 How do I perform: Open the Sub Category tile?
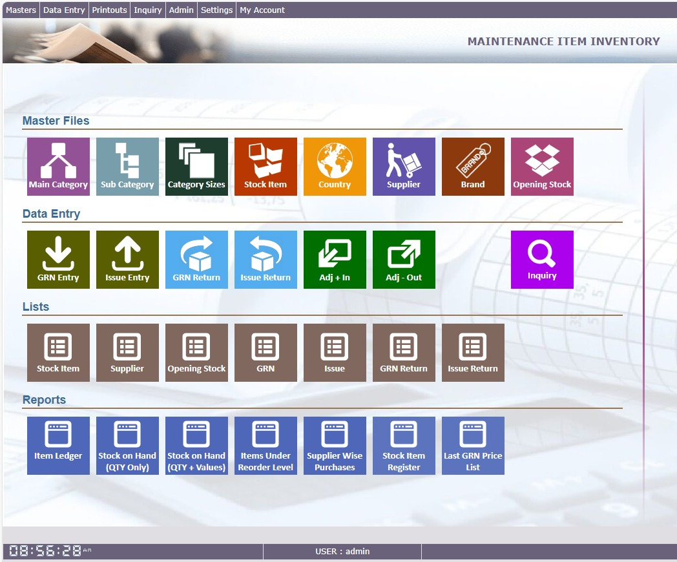[127, 166]
